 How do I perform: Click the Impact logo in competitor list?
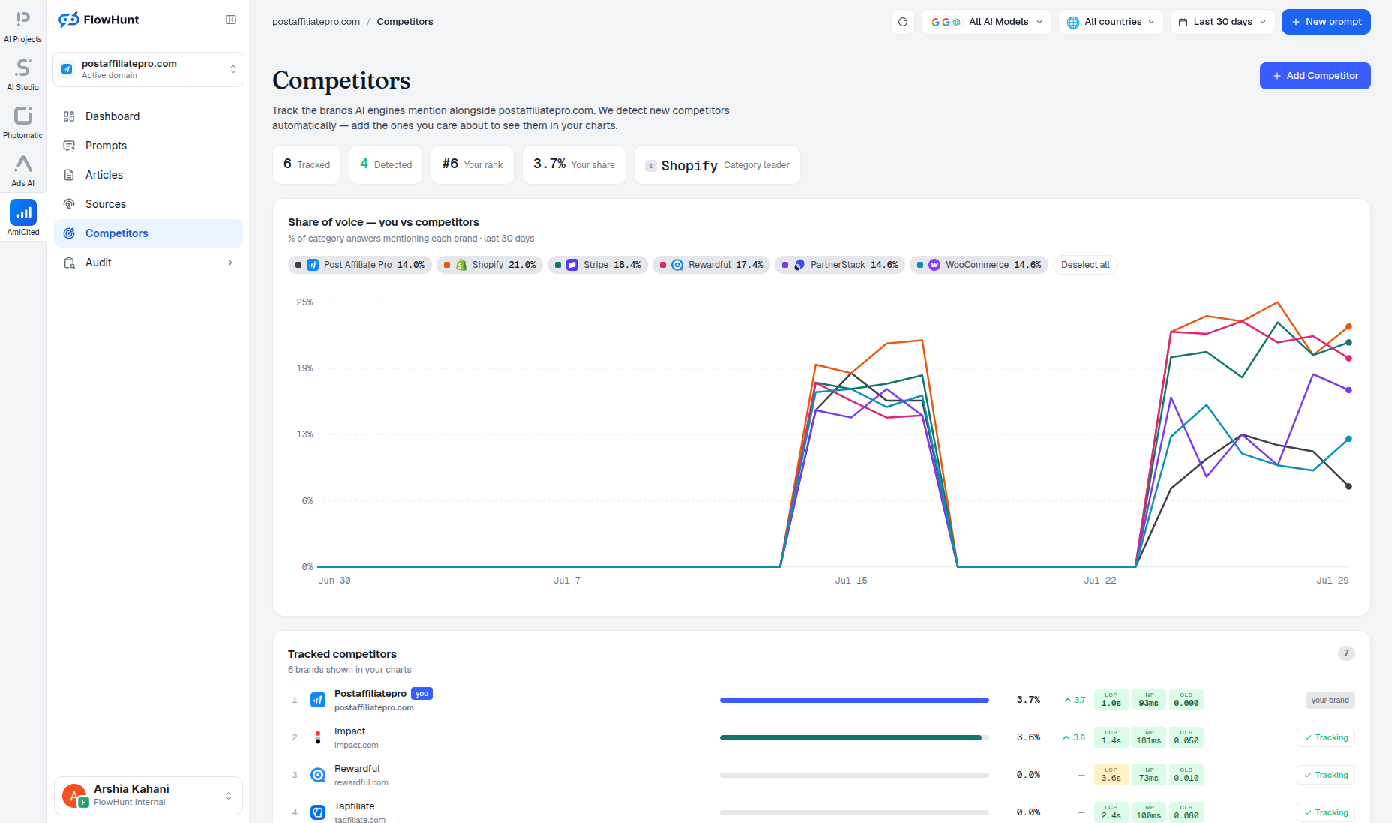318,737
